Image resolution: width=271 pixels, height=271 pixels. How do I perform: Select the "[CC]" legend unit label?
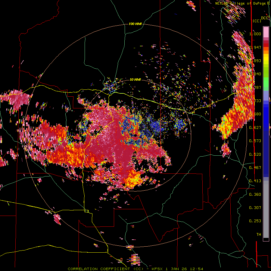coord(257,21)
